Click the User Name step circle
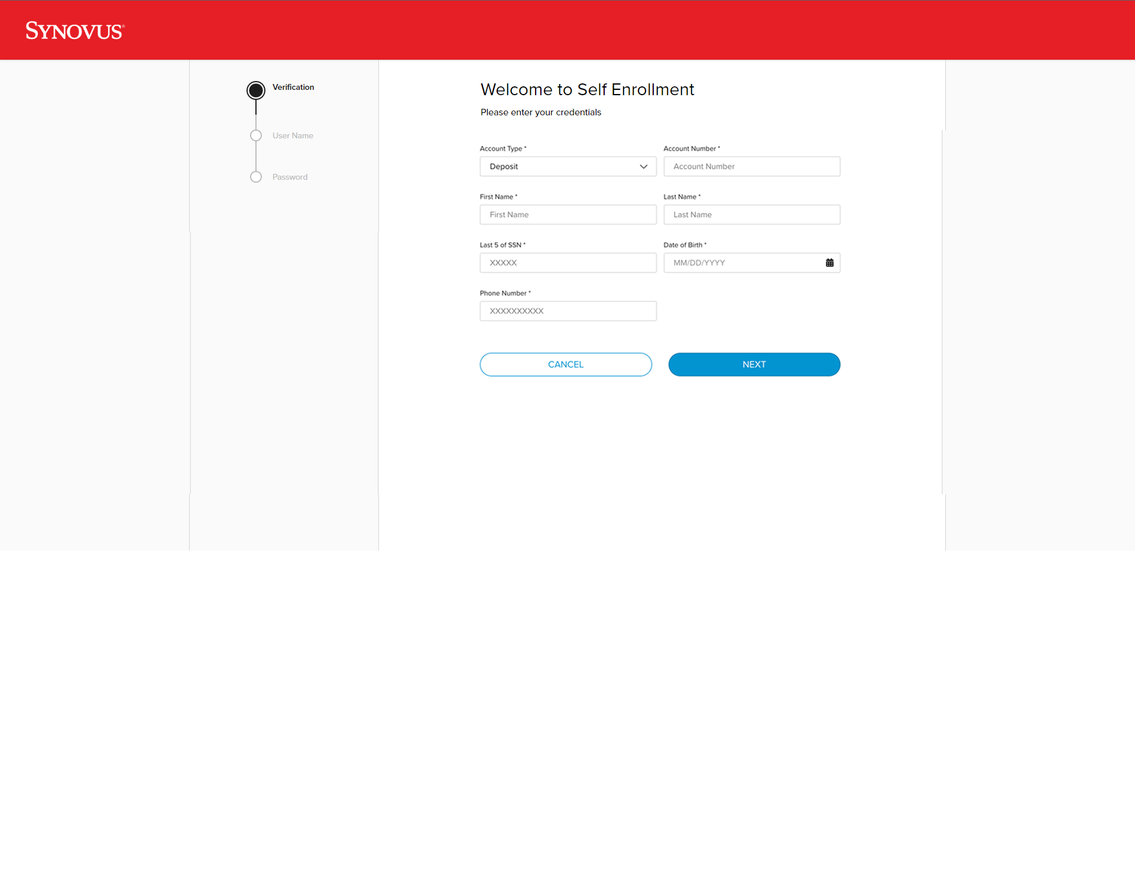 pos(256,135)
